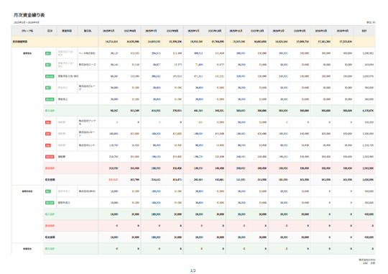This screenshot has height=274, width=388.
Task: Click the red negative value in the 収支差額 row
Action: (114, 180)
